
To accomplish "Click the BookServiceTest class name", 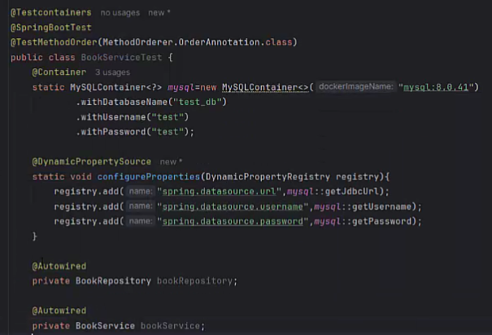I will pyautogui.click(x=121, y=58).
